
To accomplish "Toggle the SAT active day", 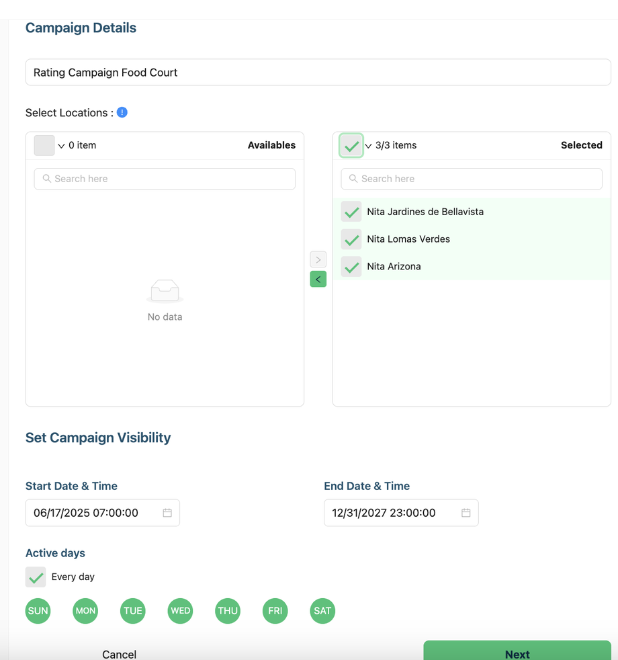I will [322, 611].
